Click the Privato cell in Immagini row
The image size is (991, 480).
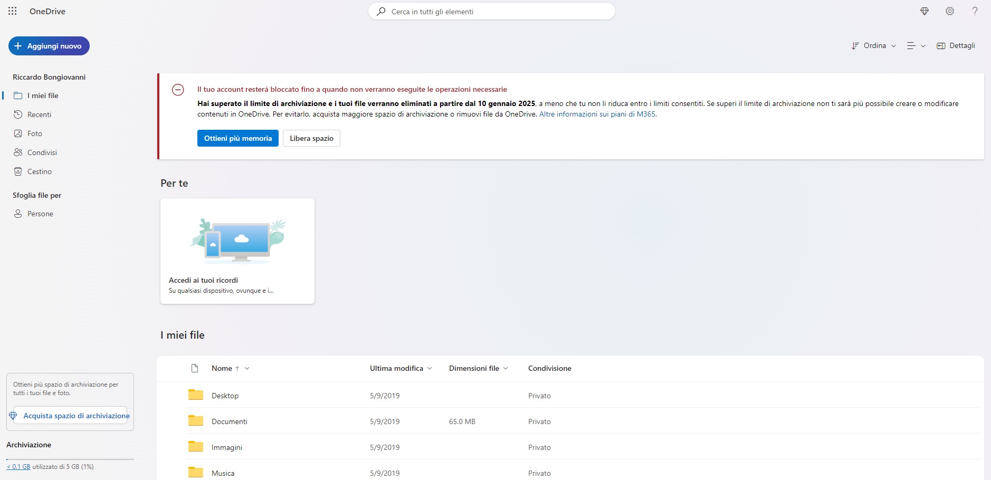tap(539, 447)
